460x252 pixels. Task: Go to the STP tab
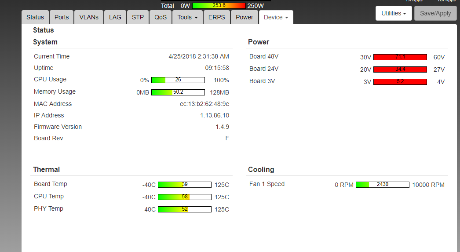[x=138, y=17]
